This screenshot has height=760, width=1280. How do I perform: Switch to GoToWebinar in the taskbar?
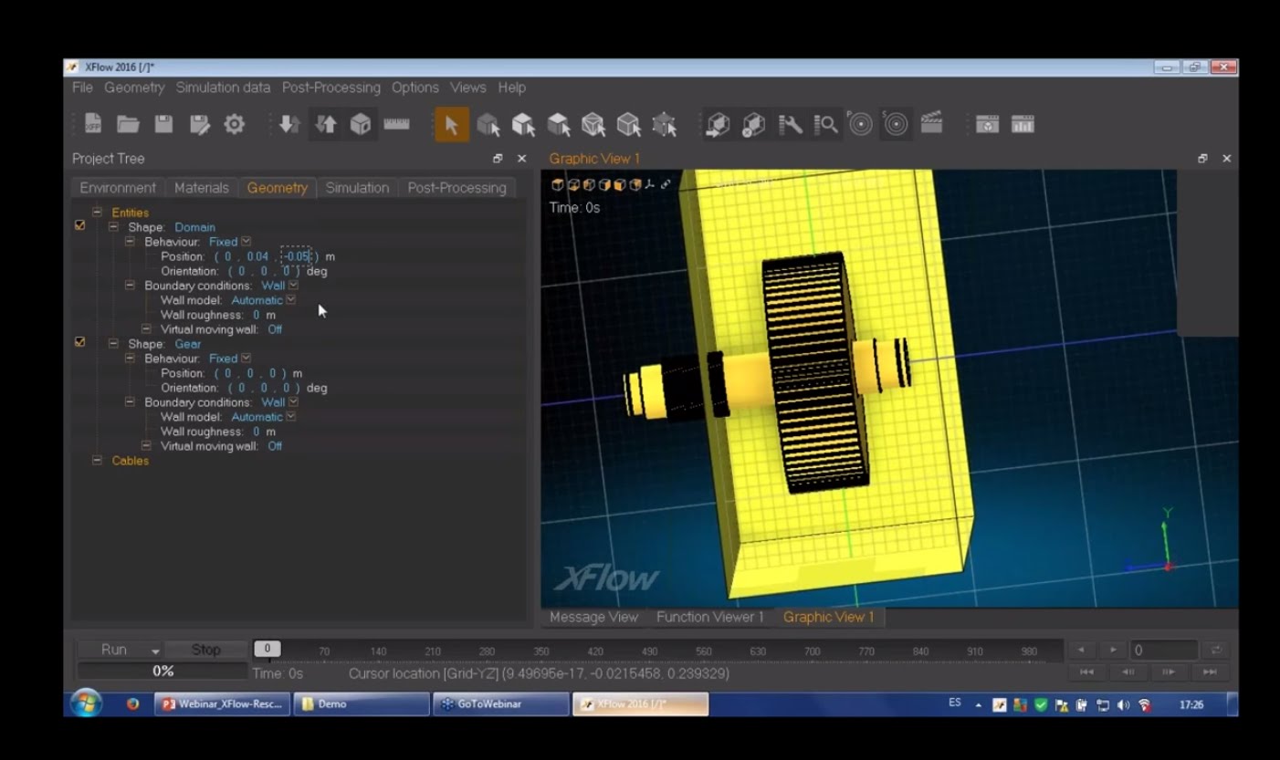point(501,704)
